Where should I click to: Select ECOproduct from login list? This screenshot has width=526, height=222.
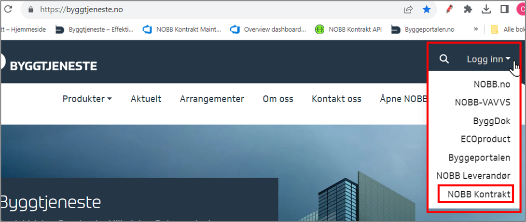[x=485, y=139]
